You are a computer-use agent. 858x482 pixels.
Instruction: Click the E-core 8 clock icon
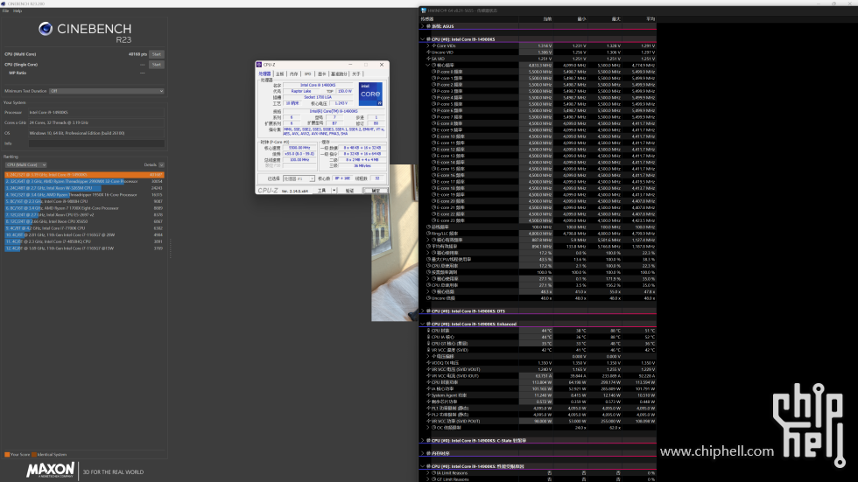(434, 123)
